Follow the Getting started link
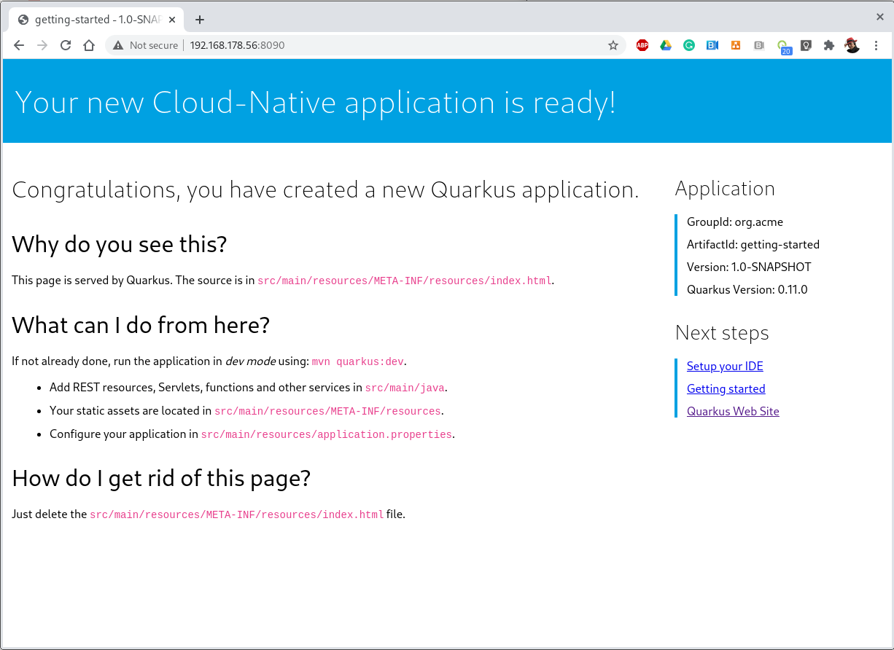Image resolution: width=894 pixels, height=650 pixels. pos(726,389)
